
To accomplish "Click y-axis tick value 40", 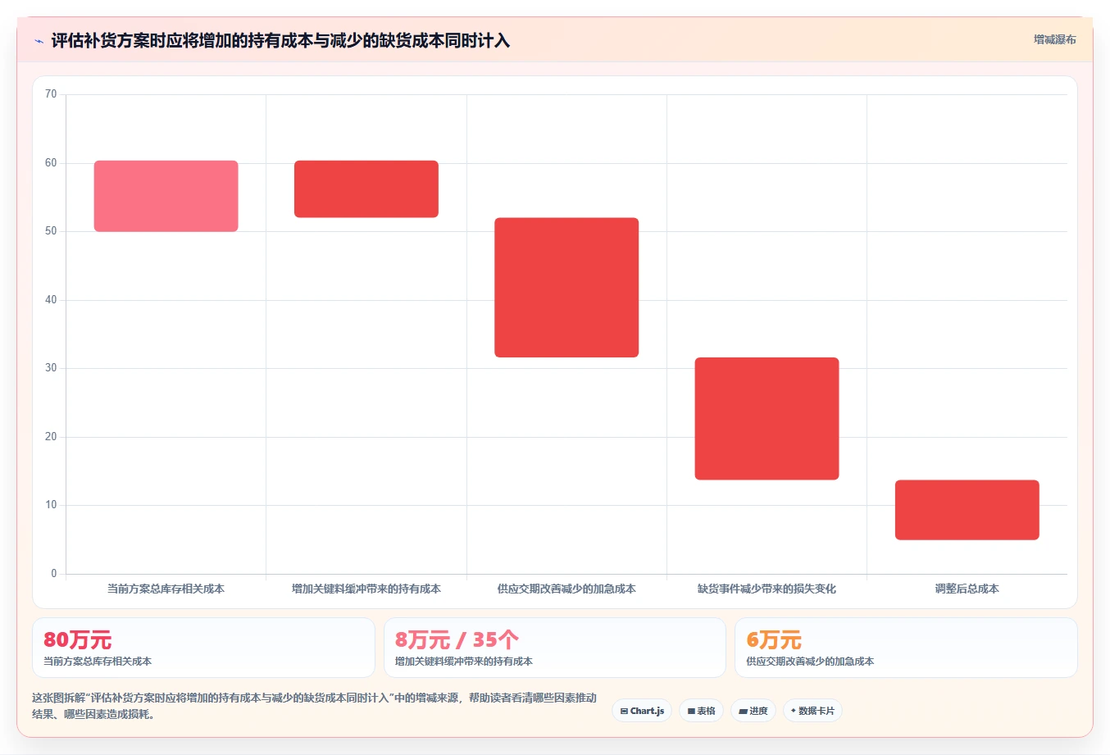I will pos(51,300).
